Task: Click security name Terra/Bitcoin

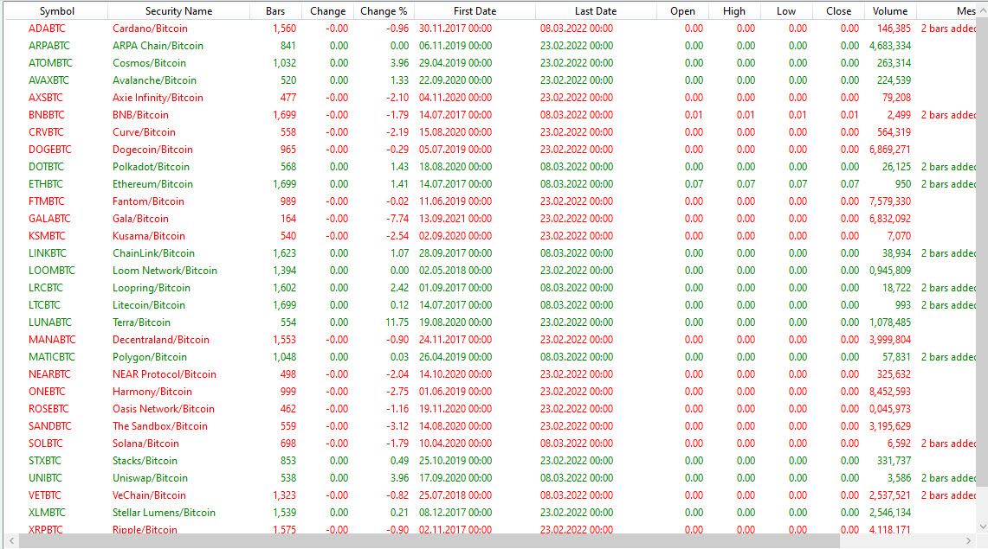Action: (x=141, y=322)
